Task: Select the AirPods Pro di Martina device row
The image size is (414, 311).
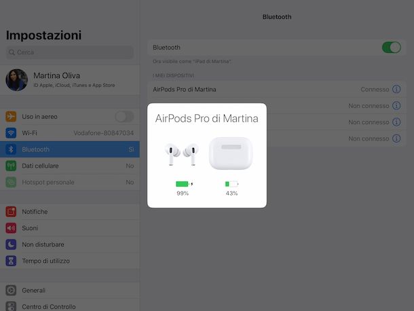Action: tap(277, 90)
